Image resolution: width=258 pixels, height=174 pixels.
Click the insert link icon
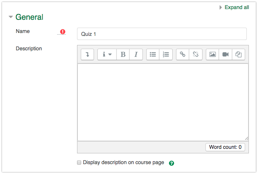(183, 54)
